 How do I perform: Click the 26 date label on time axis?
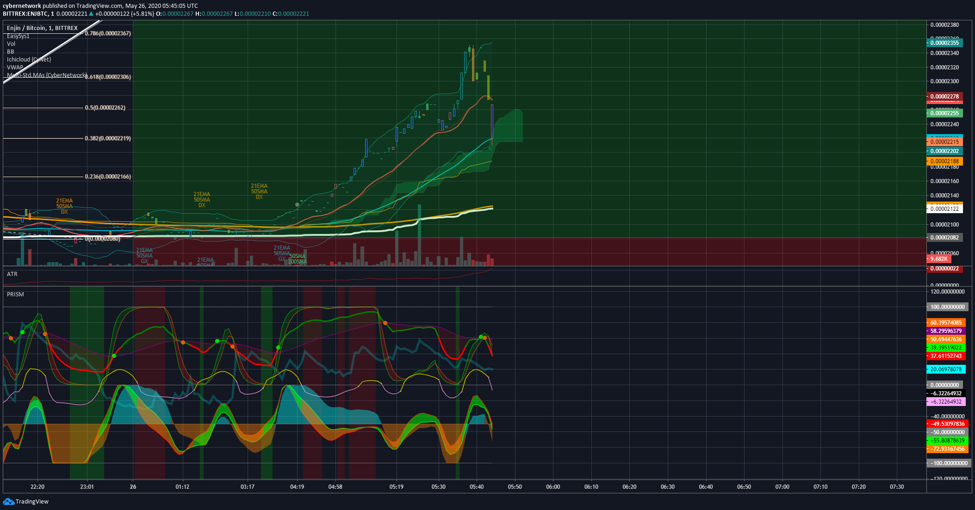point(133,487)
